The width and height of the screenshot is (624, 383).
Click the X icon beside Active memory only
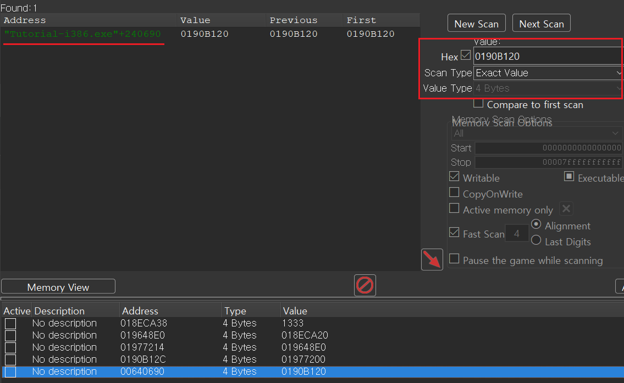(x=566, y=209)
